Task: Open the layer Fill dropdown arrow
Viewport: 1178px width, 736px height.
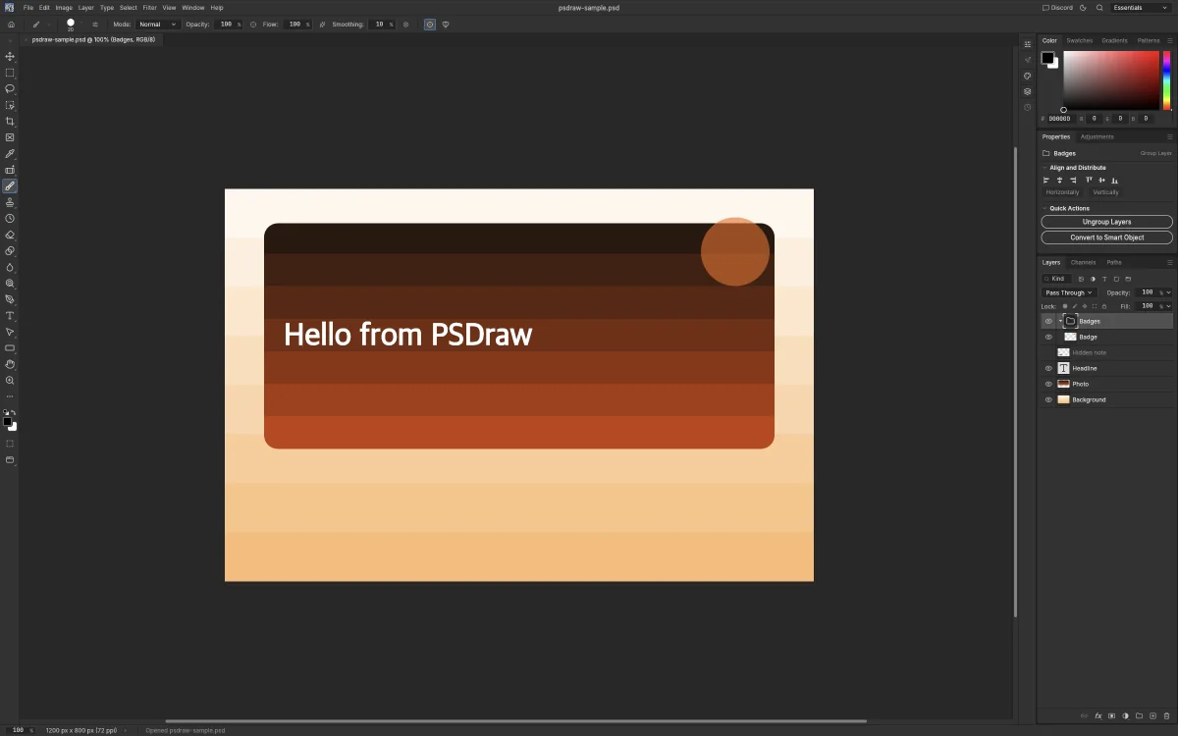Action: coord(1168,306)
